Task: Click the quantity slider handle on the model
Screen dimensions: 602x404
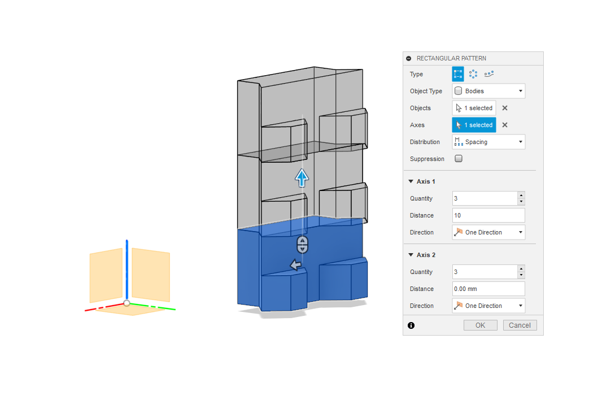Action: [x=303, y=245]
